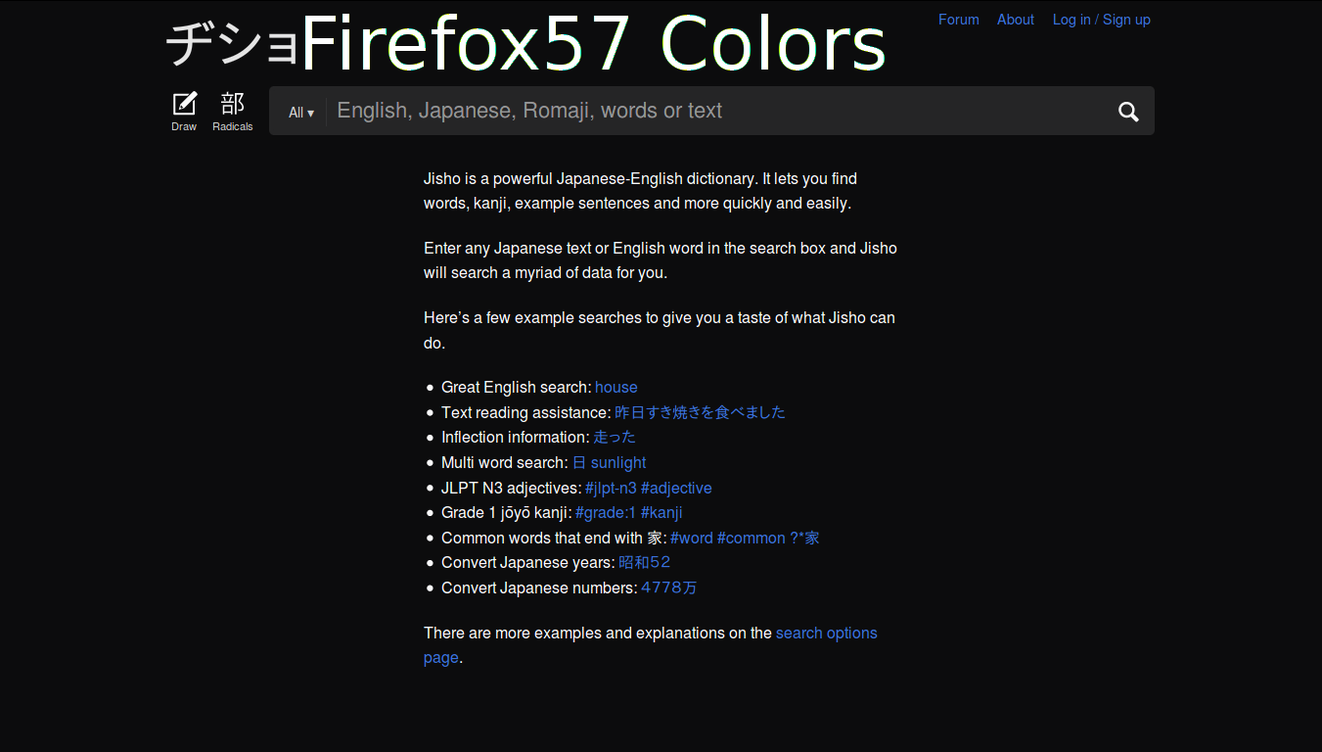
Task: Try the 日 sunlight multi-word search
Action: pyautogui.click(x=609, y=463)
